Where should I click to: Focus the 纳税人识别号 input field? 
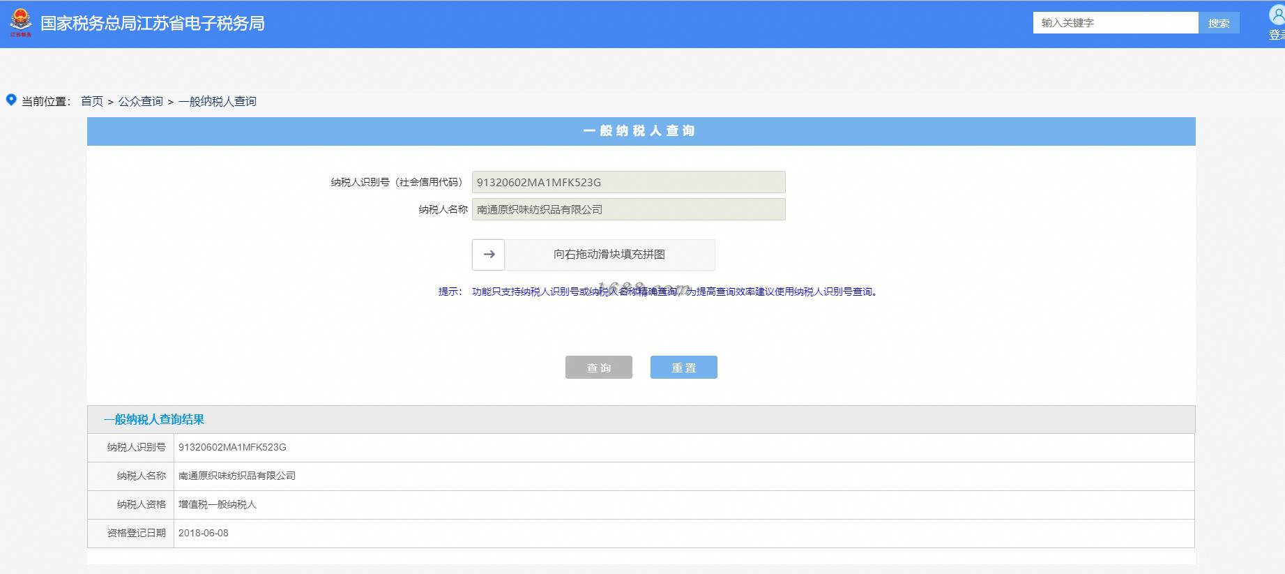[629, 182]
